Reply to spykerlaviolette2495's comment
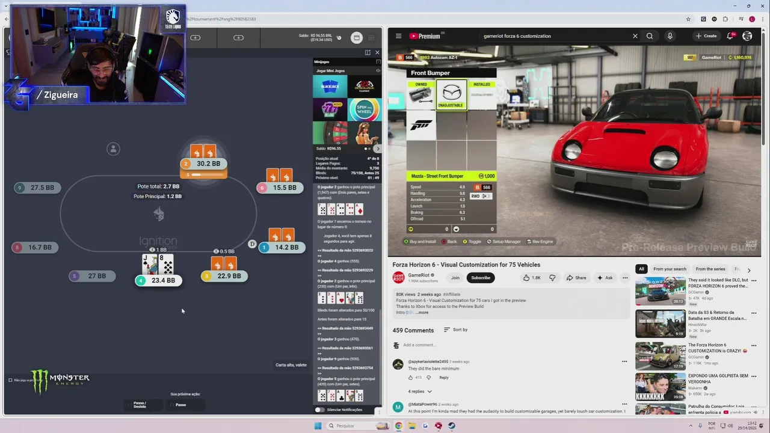 pos(444,378)
